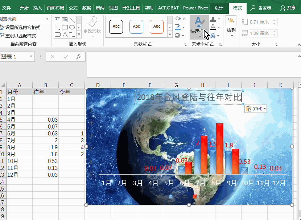301x220 pixels.
Task: Click the shape outline pen icon
Action: pyautogui.click(x=178, y=27)
